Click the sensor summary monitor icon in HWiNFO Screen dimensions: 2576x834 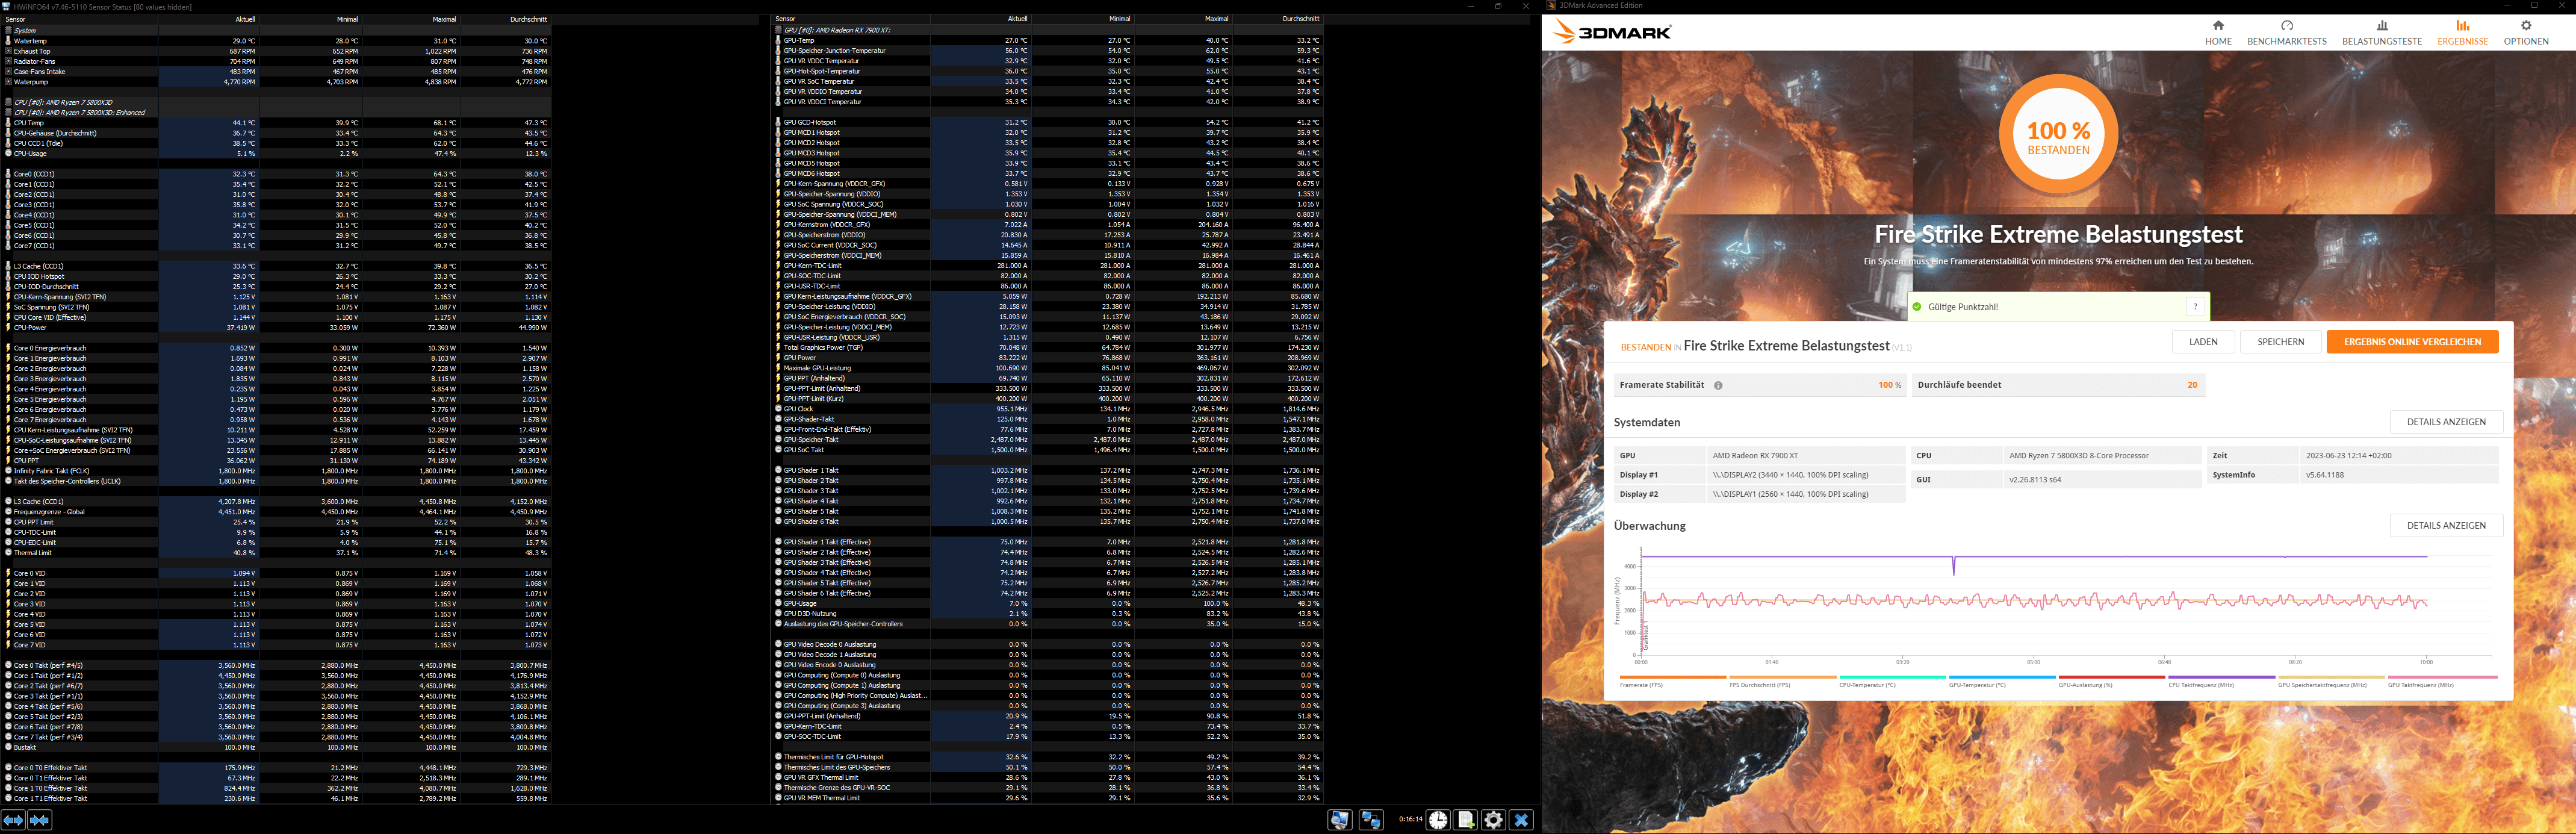[1339, 820]
